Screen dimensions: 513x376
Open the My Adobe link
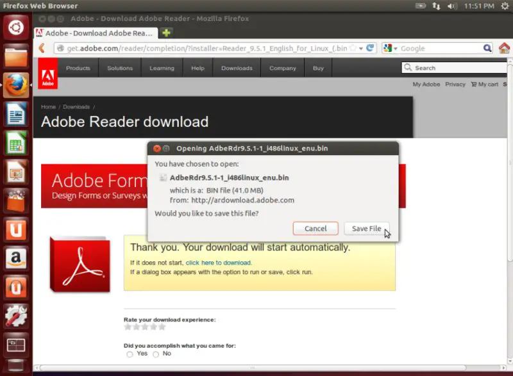[426, 85]
